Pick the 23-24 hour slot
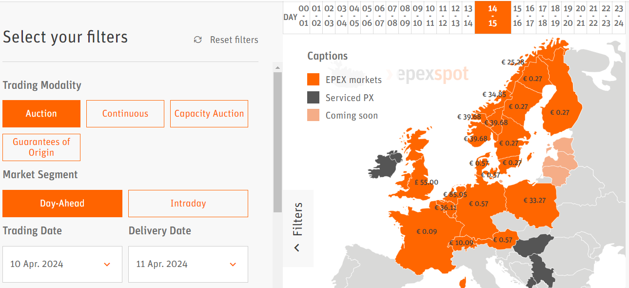Viewport: 629px width, 288px height. (619, 16)
